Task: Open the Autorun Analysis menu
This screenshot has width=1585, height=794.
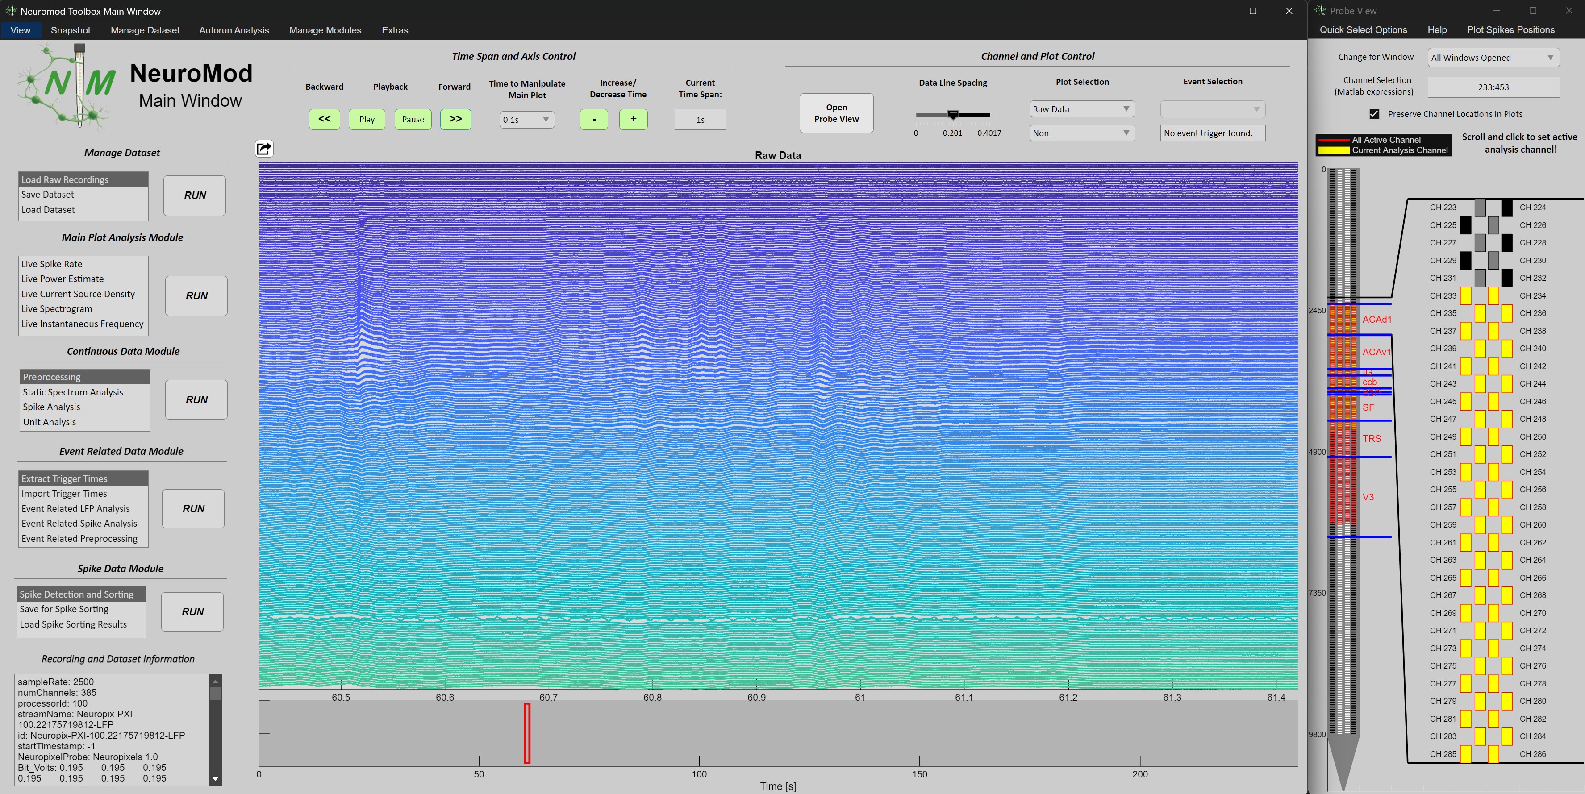Action: point(234,30)
